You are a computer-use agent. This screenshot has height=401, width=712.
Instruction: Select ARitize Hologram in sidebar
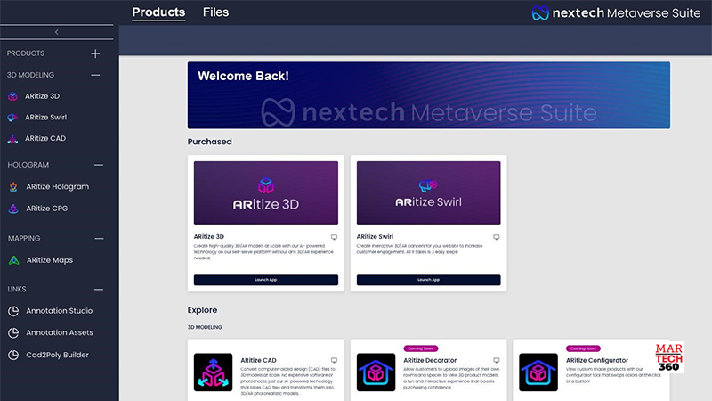point(58,187)
